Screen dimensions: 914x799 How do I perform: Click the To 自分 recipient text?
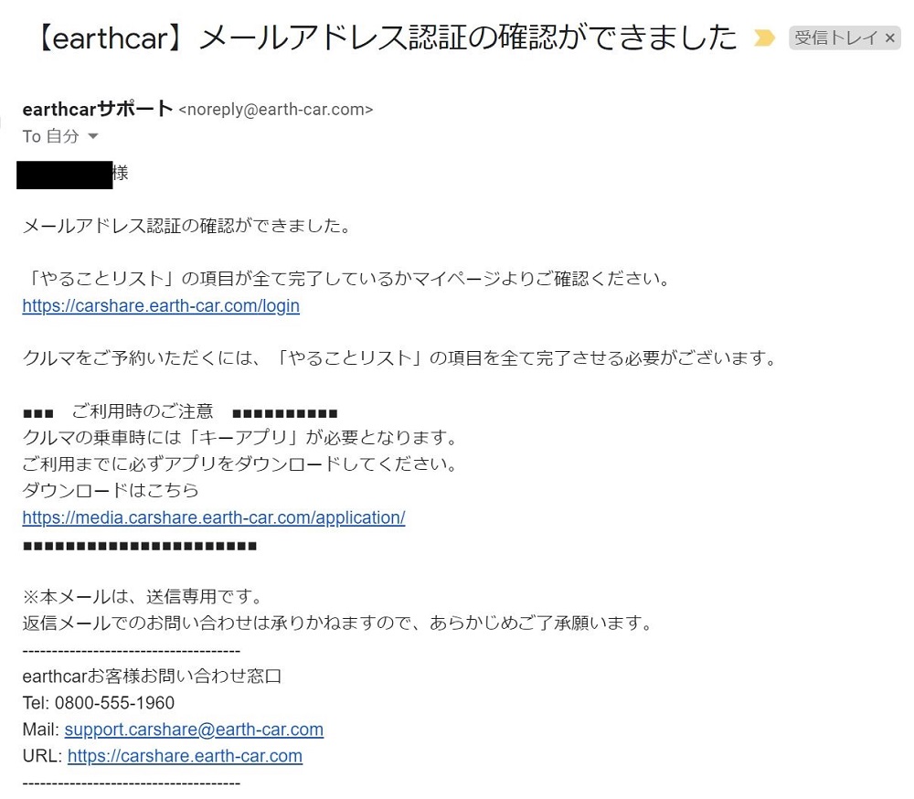pos(50,136)
